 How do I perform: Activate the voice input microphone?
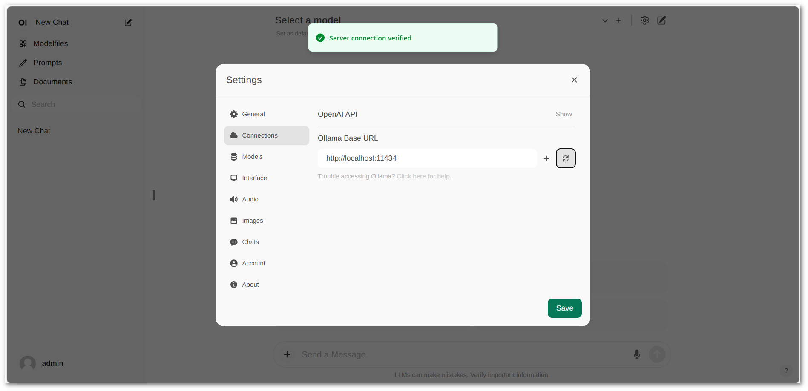636,354
